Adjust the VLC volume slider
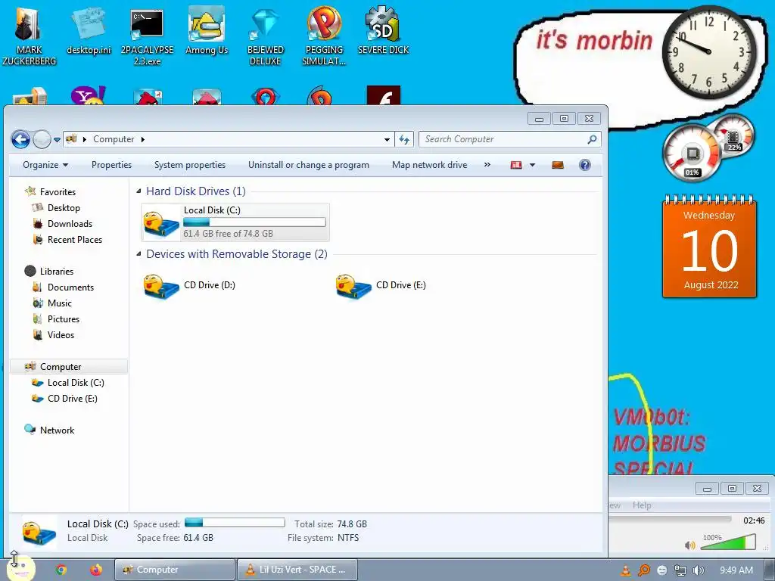This screenshot has width=775, height=581. (728, 542)
